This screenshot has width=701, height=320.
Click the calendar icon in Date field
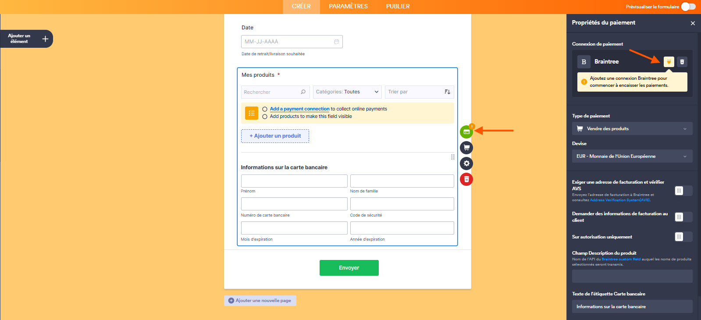coord(337,42)
